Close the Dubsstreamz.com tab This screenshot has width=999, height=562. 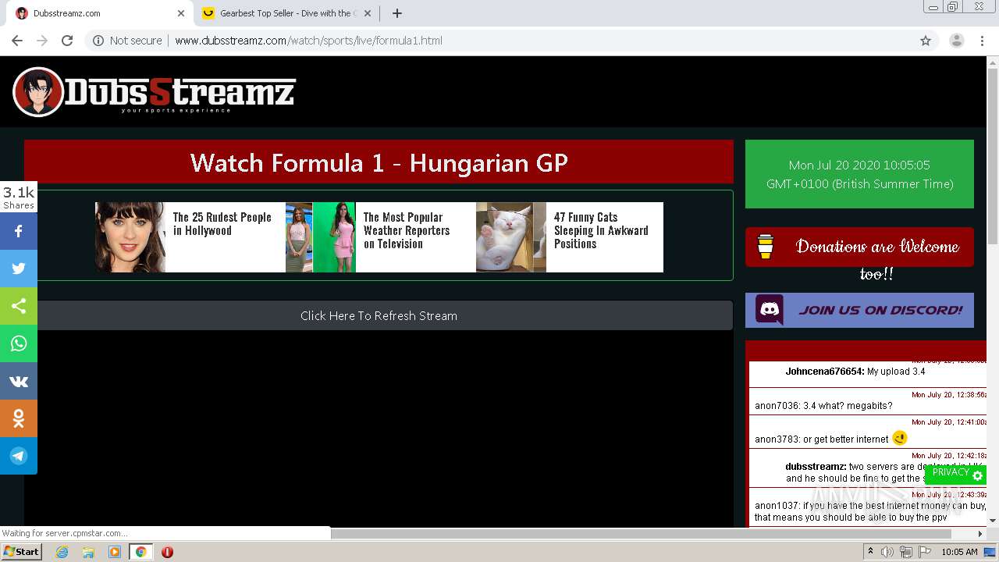tap(181, 13)
